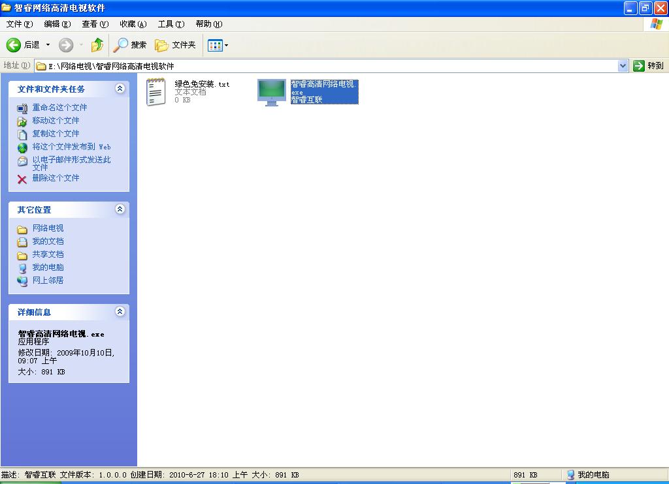Click the email envelope task icon
The width and height of the screenshot is (669, 484).
point(22,161)
